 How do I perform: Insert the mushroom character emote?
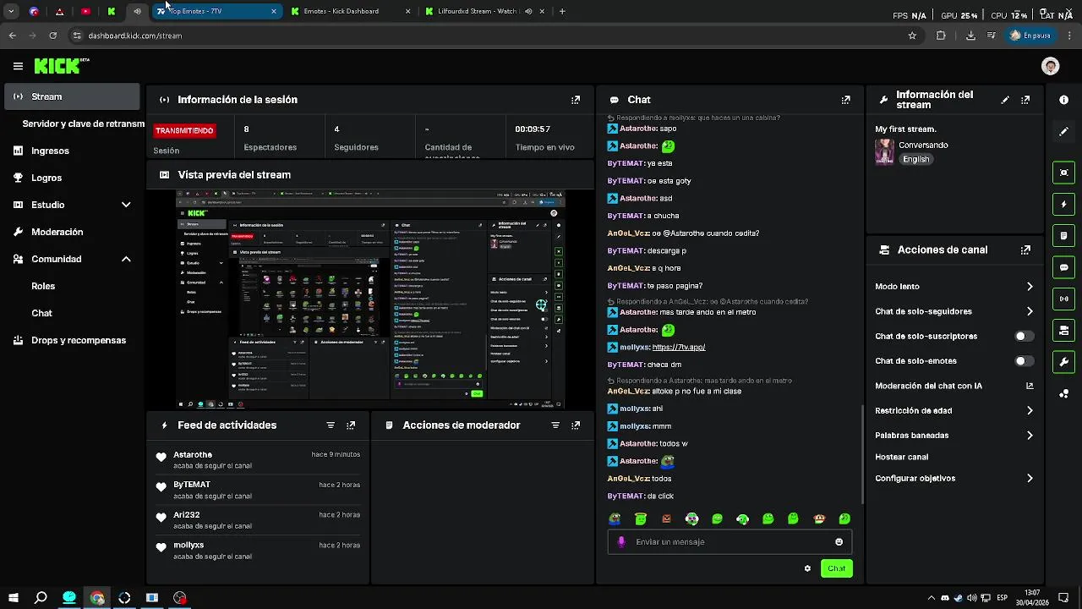click(x=818, y=519)
